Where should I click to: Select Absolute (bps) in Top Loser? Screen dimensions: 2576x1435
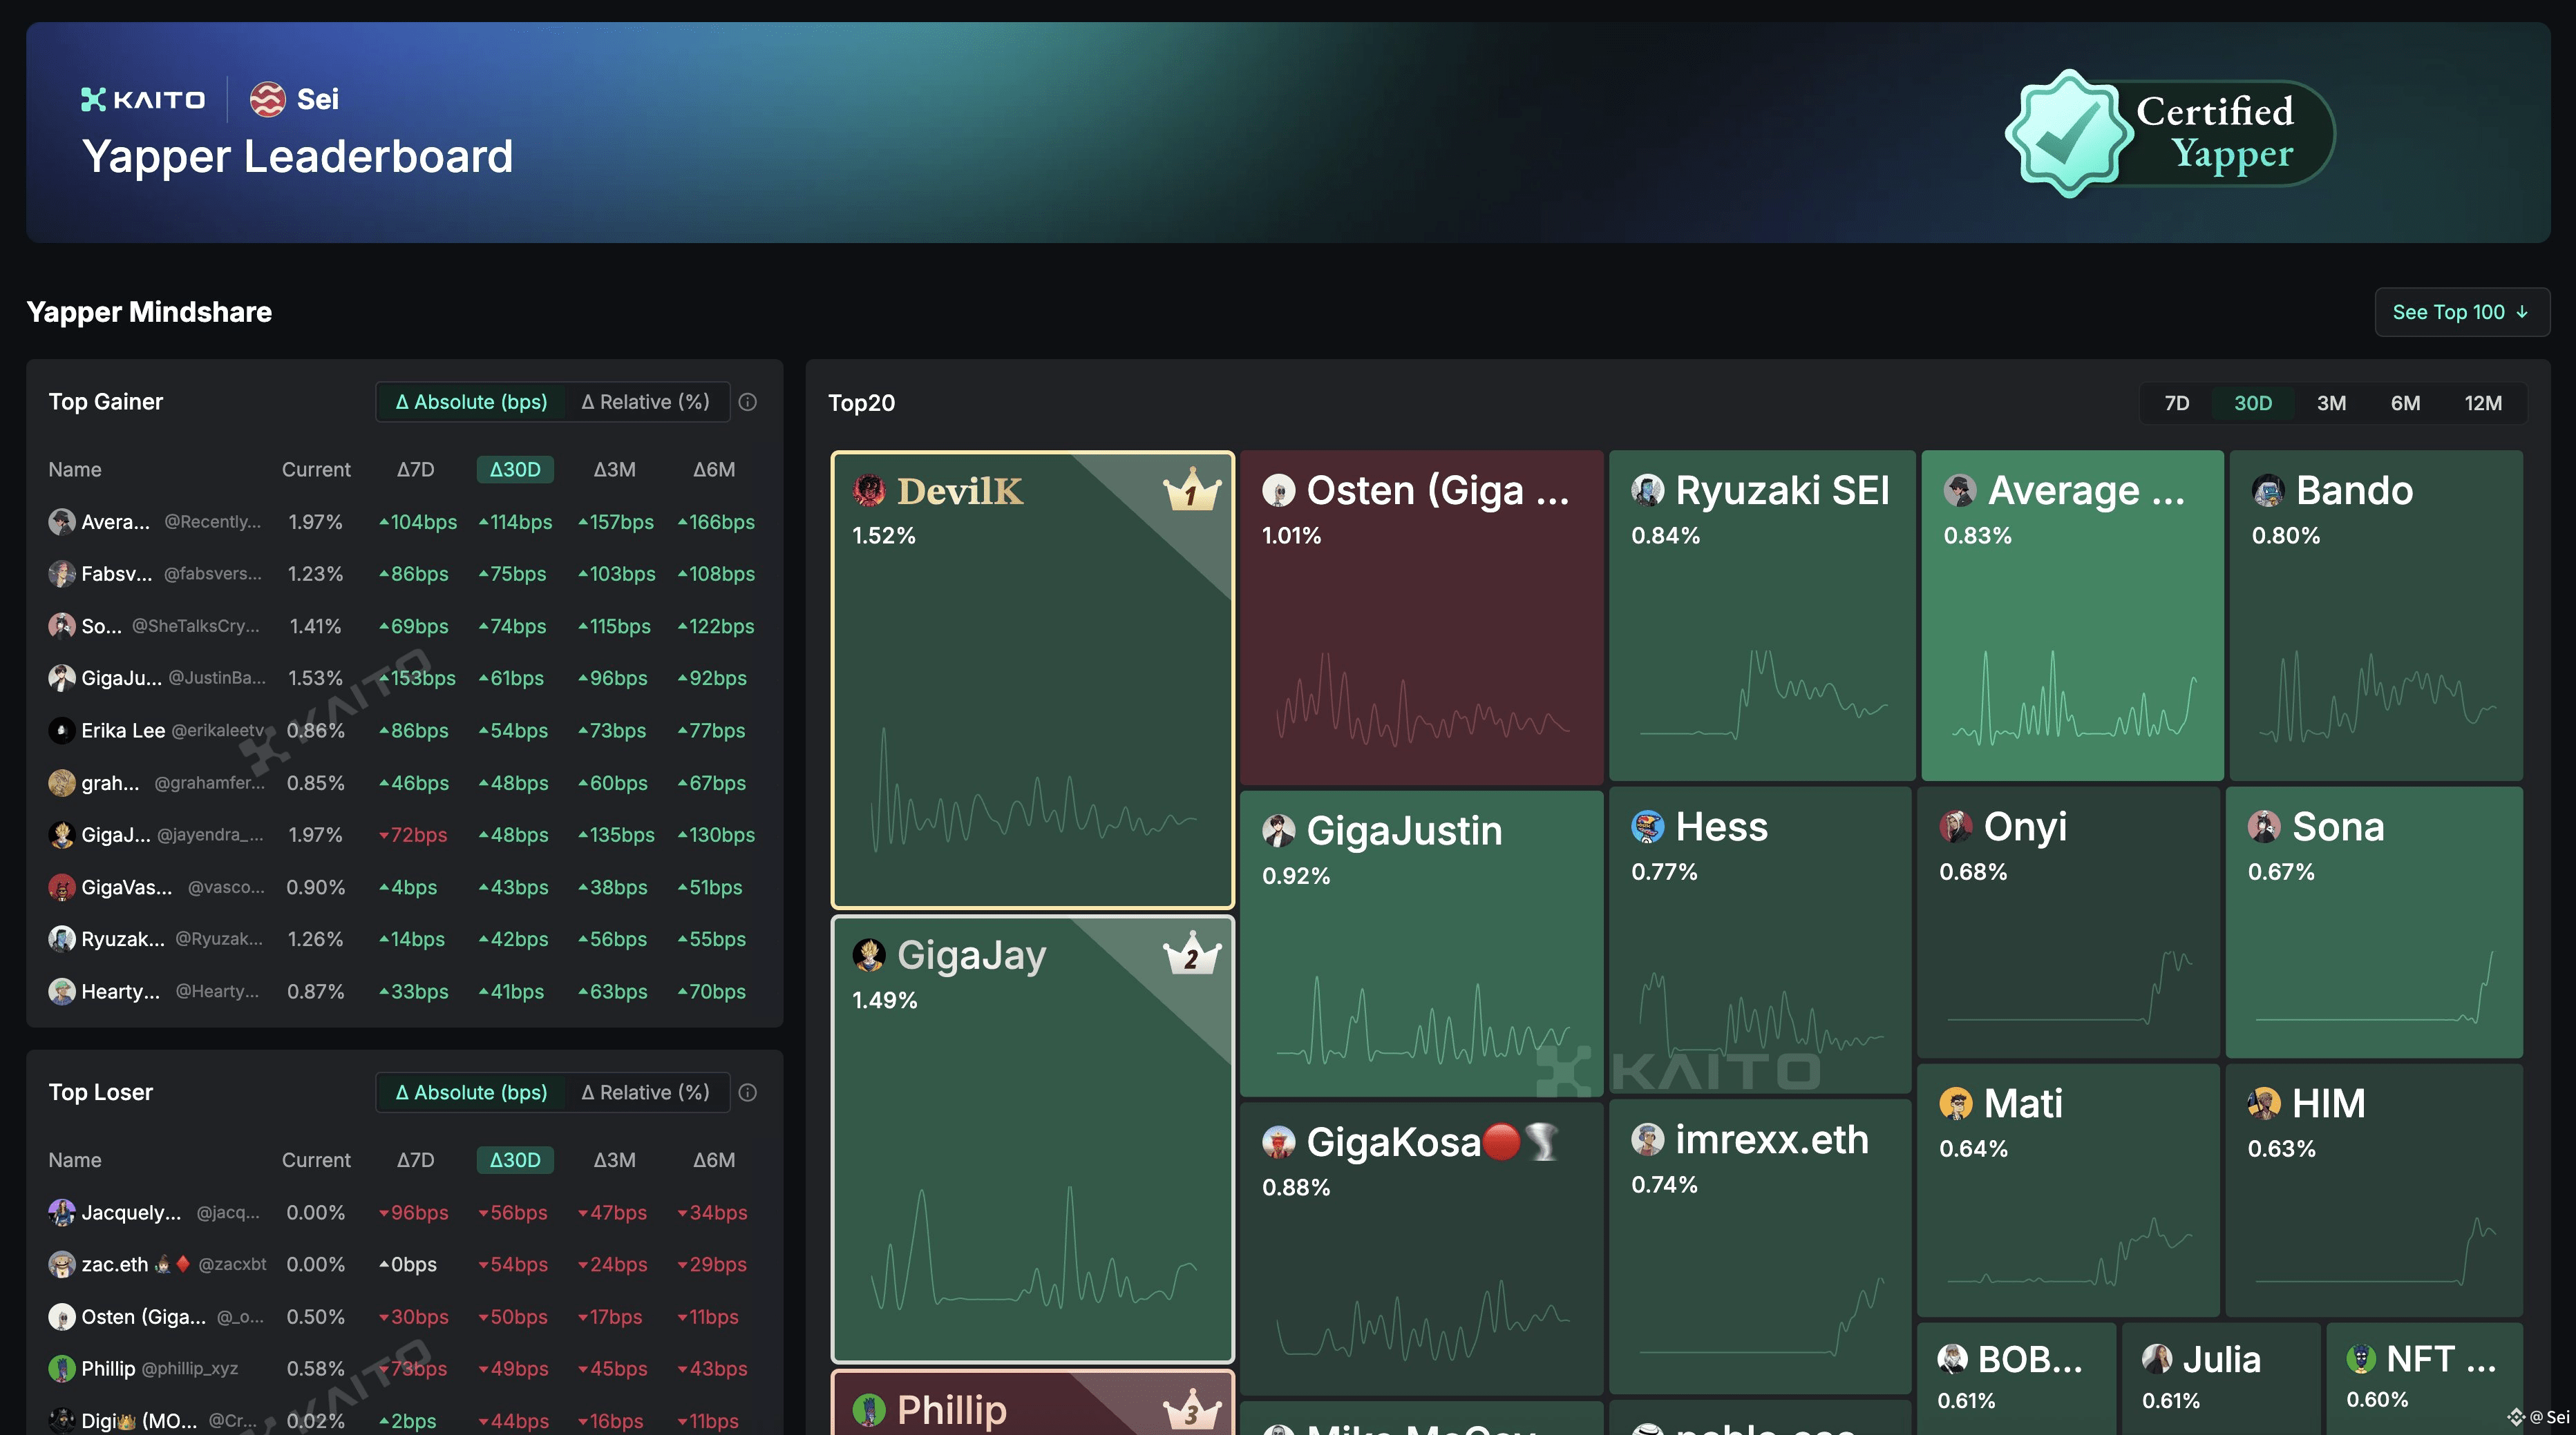point(471,1092)
